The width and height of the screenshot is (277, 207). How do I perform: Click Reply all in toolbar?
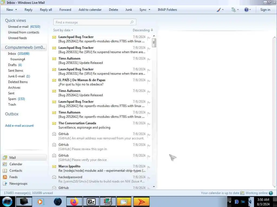[x=46, y=10]
